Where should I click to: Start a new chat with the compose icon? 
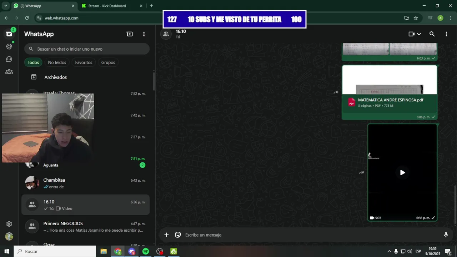pyautogui.click(x=130, y=34)
